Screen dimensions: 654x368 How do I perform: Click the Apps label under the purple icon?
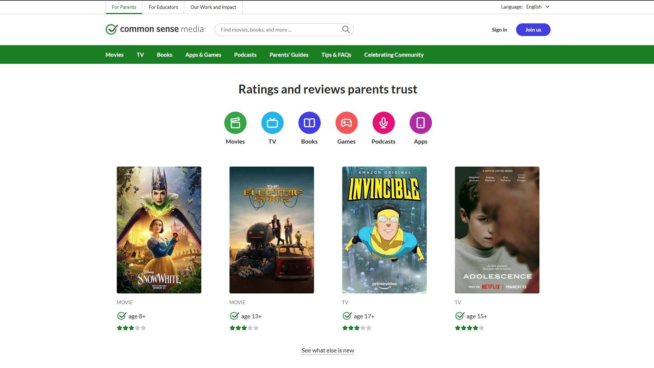pos(420,142)
